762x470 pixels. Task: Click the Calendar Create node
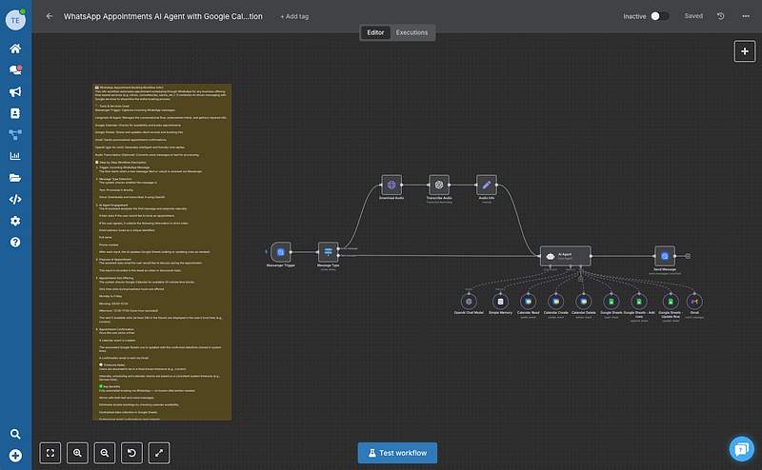pyautogui.click(x=556, y=301)
